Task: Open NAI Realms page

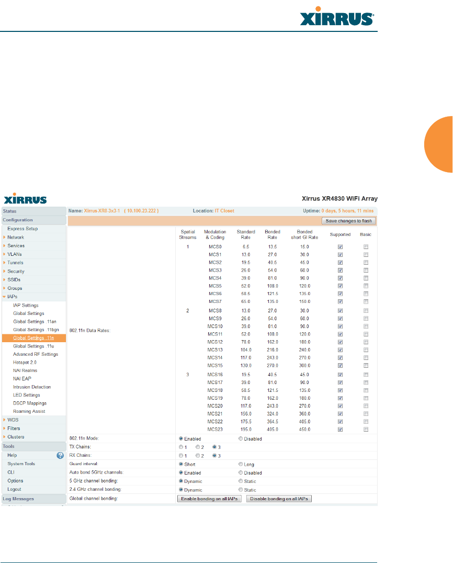Action: [25, 370]
